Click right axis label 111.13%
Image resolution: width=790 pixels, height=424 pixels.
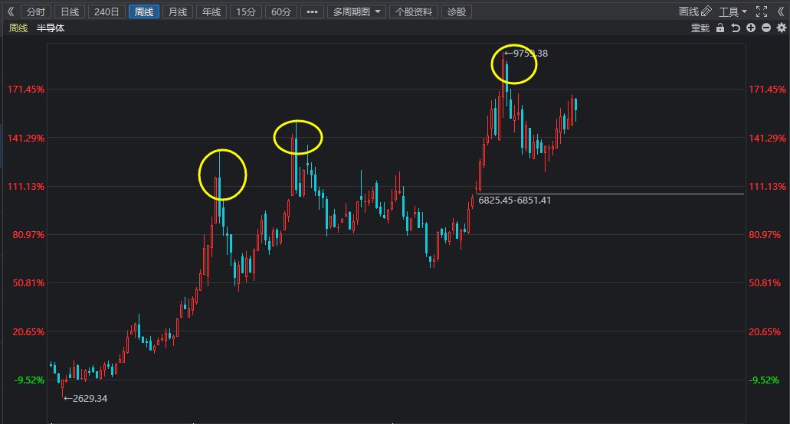click(767, 187)
